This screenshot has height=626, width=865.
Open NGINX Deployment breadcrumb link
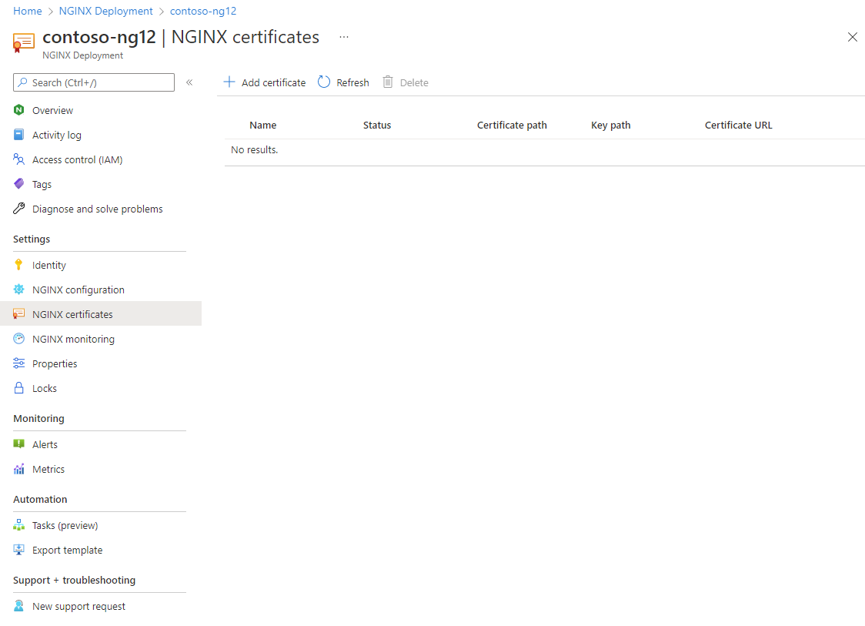[106, 11]
